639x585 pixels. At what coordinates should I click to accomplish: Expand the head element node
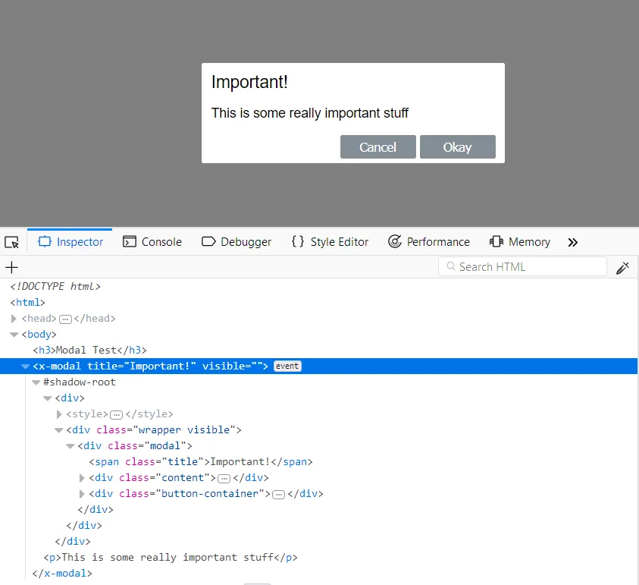tap(14, 319)
